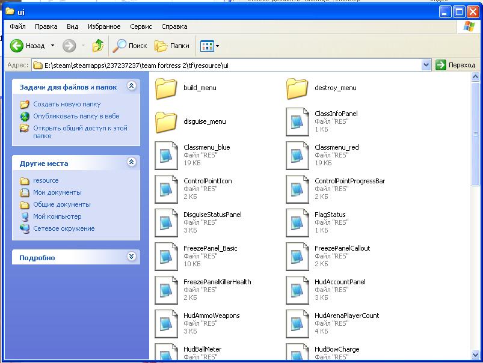Select the HudAccountPanel file icon
Viewport: 483px width, 363px height.
click(297, 290)
